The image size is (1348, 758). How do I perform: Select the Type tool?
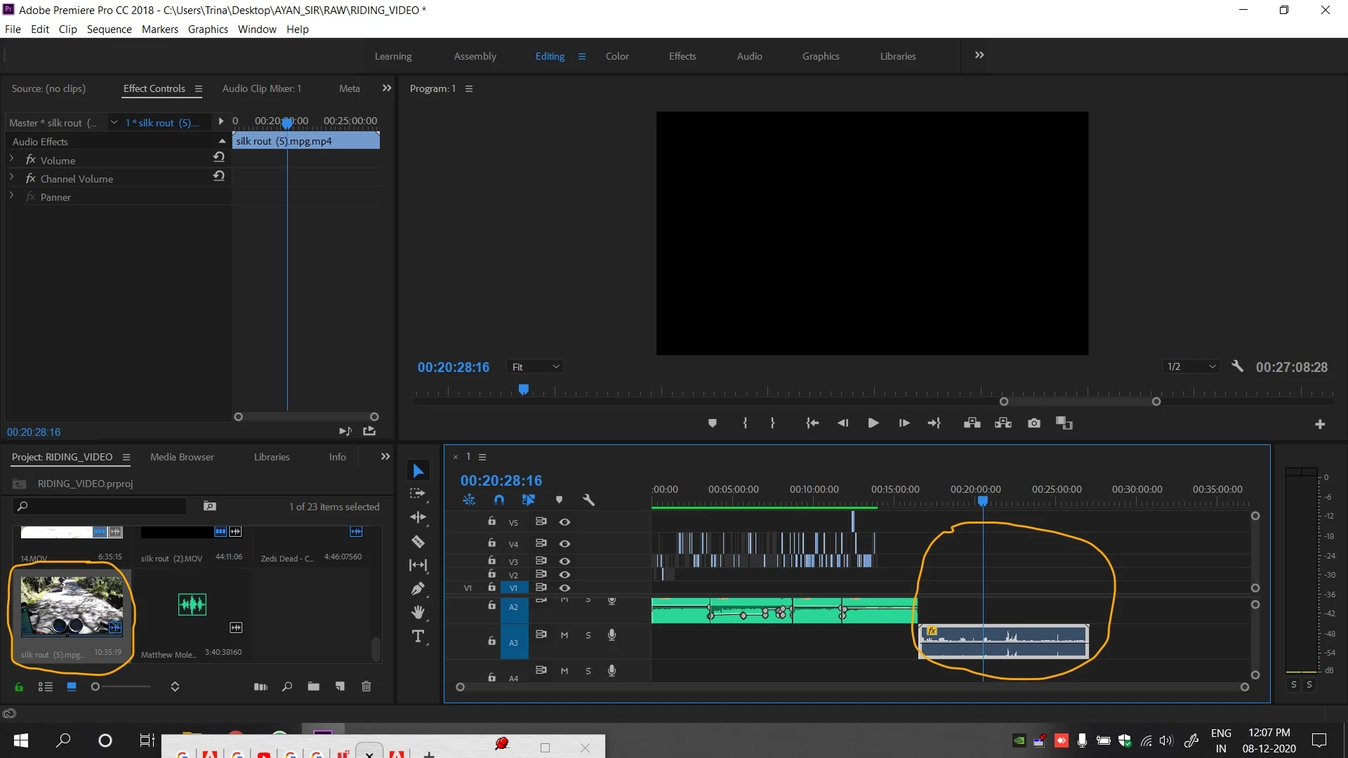[418, 637]
